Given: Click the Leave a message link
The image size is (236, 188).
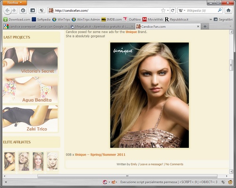Looking at the screenshot, I should 152,164.
